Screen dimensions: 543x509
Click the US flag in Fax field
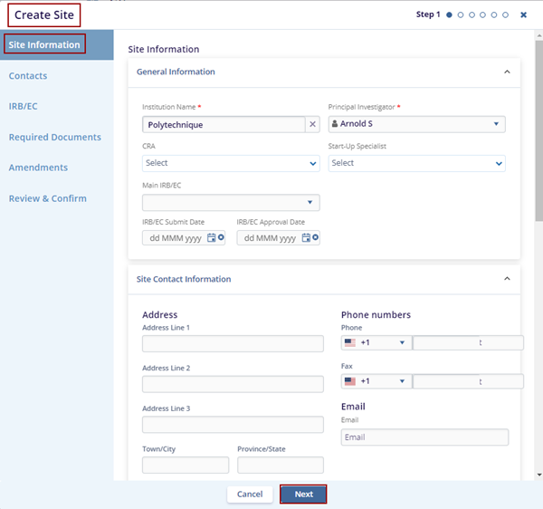coord(350,382)
